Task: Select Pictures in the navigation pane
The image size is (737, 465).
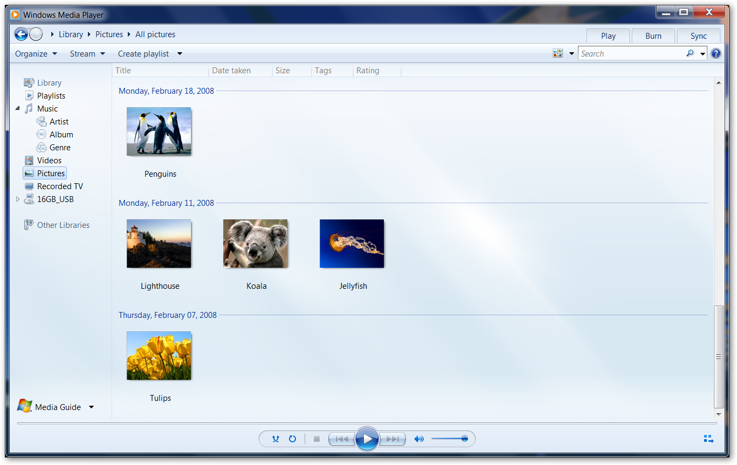Action: pyautogui.click(x=45, y=173)
